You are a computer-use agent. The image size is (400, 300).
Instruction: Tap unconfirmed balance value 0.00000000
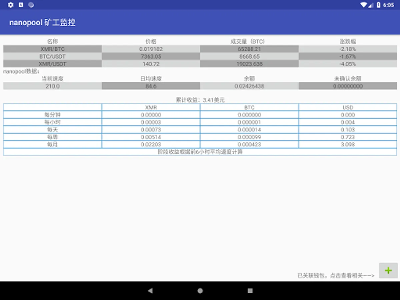348,86
